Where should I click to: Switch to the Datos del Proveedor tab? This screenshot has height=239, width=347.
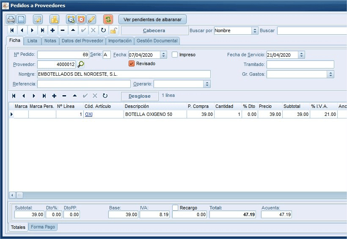pyautogui.click(x=83, y=41)
